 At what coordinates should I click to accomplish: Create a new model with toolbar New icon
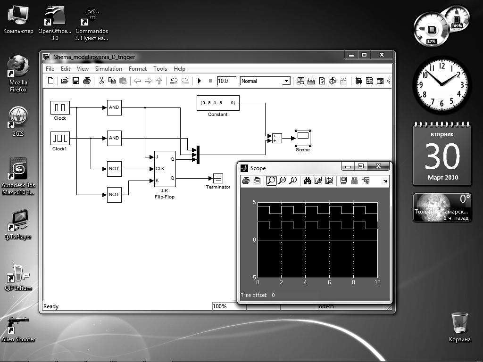tap(51, 81)
